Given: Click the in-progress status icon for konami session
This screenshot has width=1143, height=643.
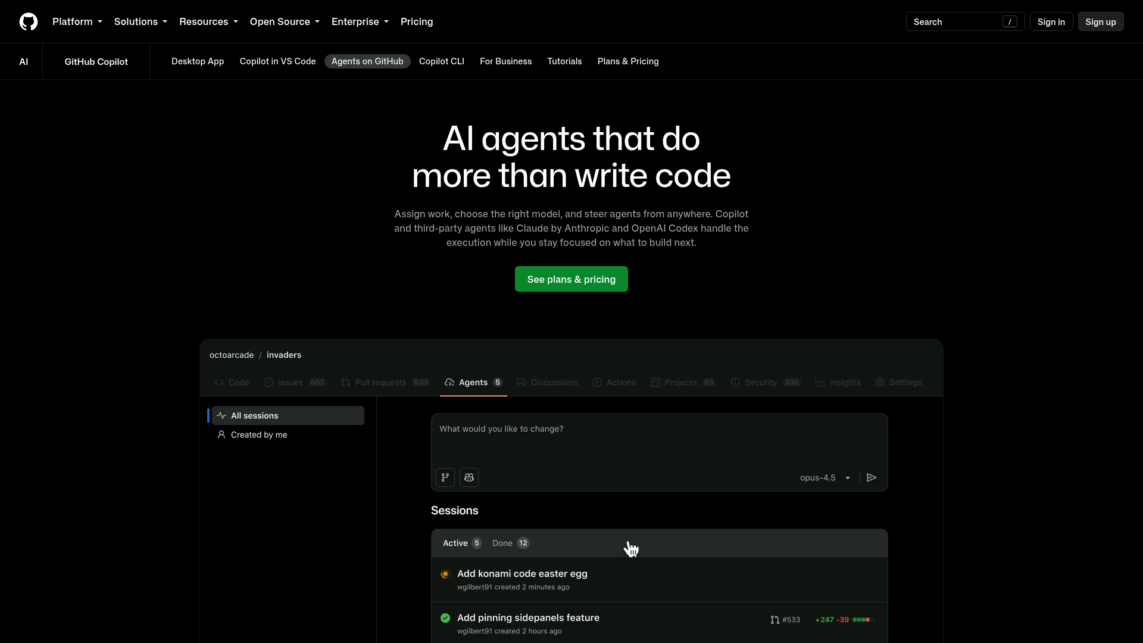Looking at the screenshot, I should [445, 574].
